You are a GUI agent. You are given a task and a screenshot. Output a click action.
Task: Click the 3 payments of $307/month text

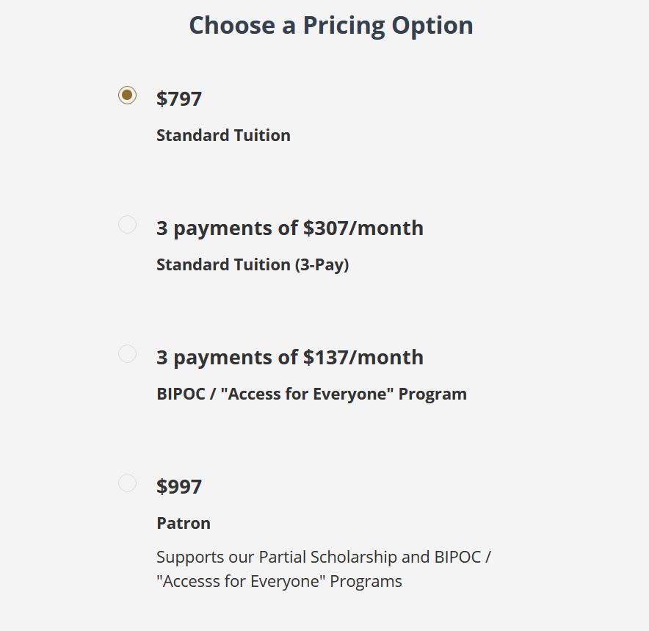click(290, 228)
